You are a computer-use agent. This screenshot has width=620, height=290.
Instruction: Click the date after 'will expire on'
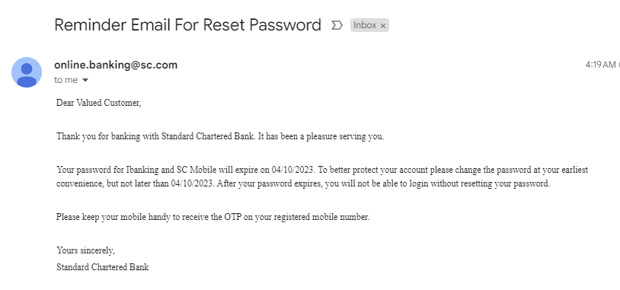[293, 170]
